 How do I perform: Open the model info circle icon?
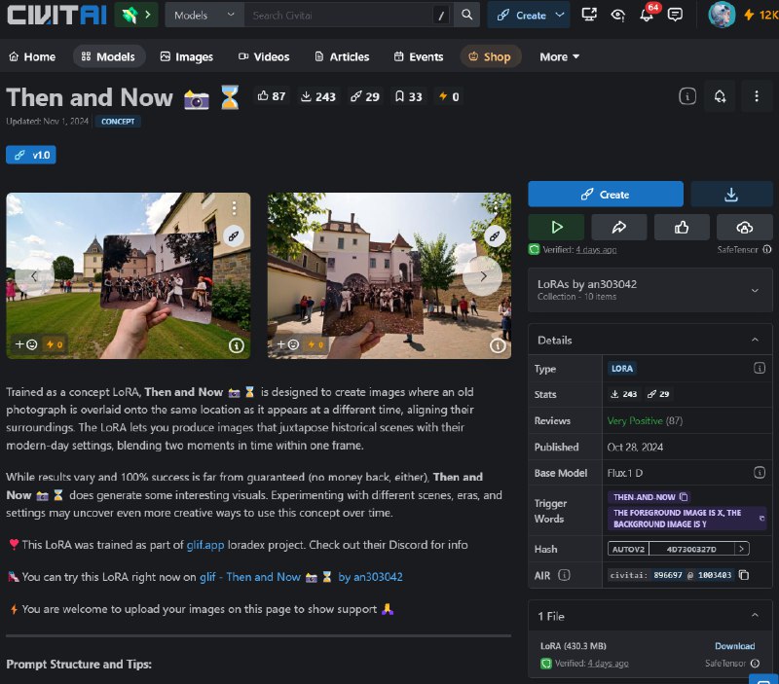coord(687,95)
